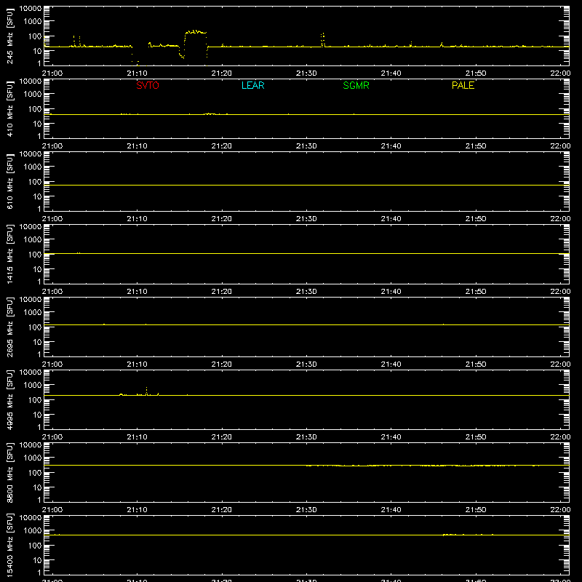Click the 10000 y-axis value of the 15400 MHz plot
The height and width of the screenshot is (582, 582).
[30, 517]
